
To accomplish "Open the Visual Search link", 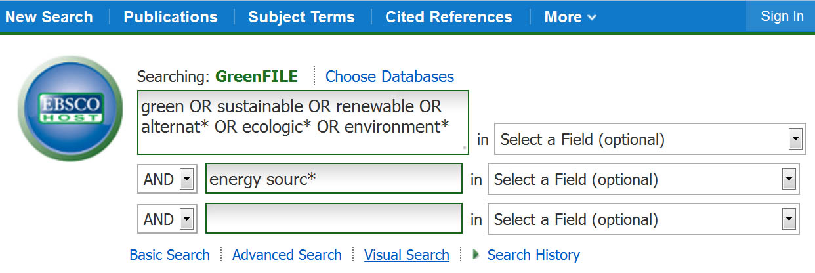I will coord(407,255).
